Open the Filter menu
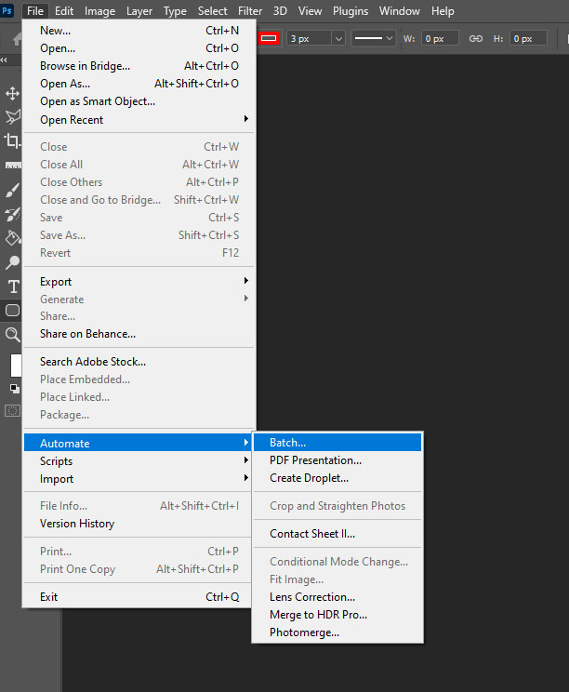This screenshot has width=569, height=692. [x=249, y=11]
